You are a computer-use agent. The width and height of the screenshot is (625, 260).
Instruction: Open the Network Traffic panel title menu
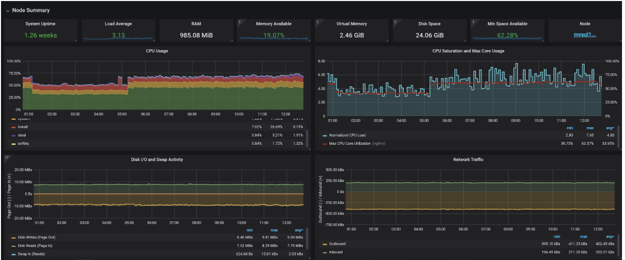coord(468,159)
